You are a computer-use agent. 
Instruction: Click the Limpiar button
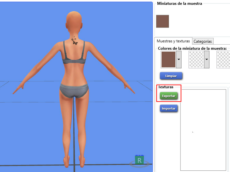[171, 76]
